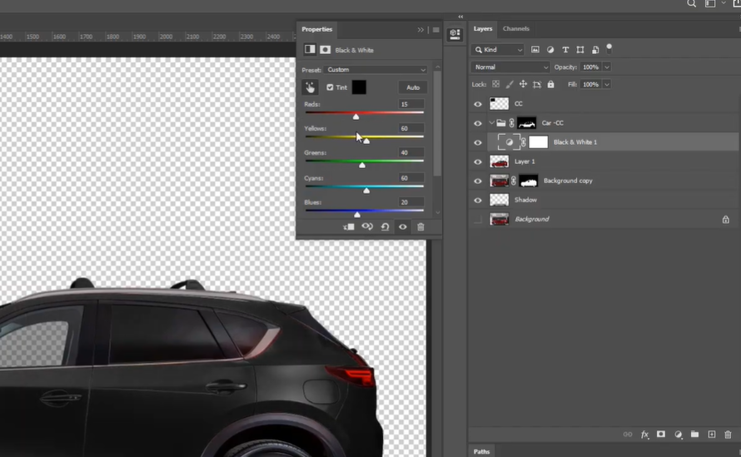Open the Preset Custom dropdown
Image resolution: width=741 pixels, height=457 pixels.
(375, 69)
